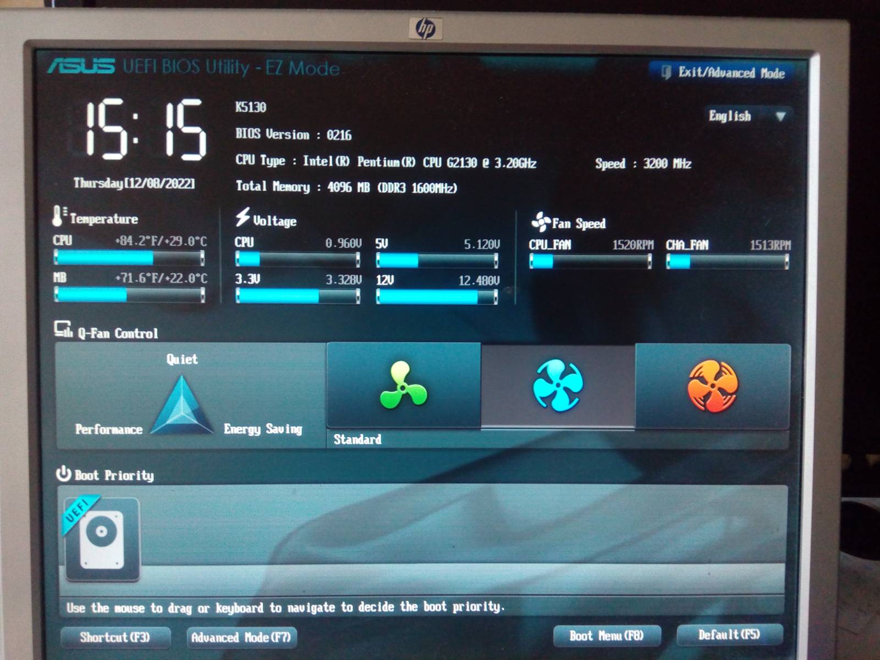Click the CHA_FAN speed bar
Viewport: 880px width, 660px height.
tap(728, 262)
